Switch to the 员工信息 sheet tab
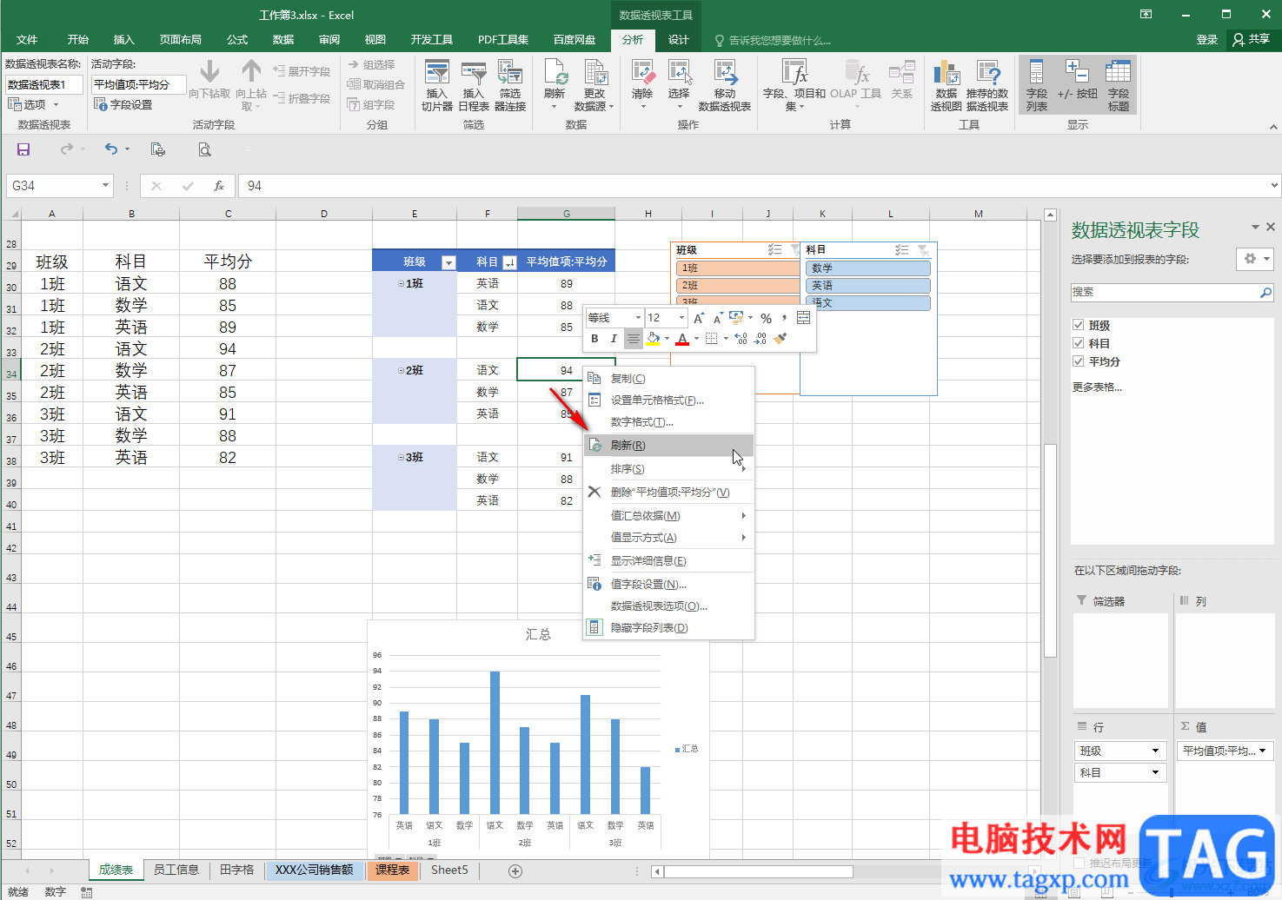 (x=176, y=870)
